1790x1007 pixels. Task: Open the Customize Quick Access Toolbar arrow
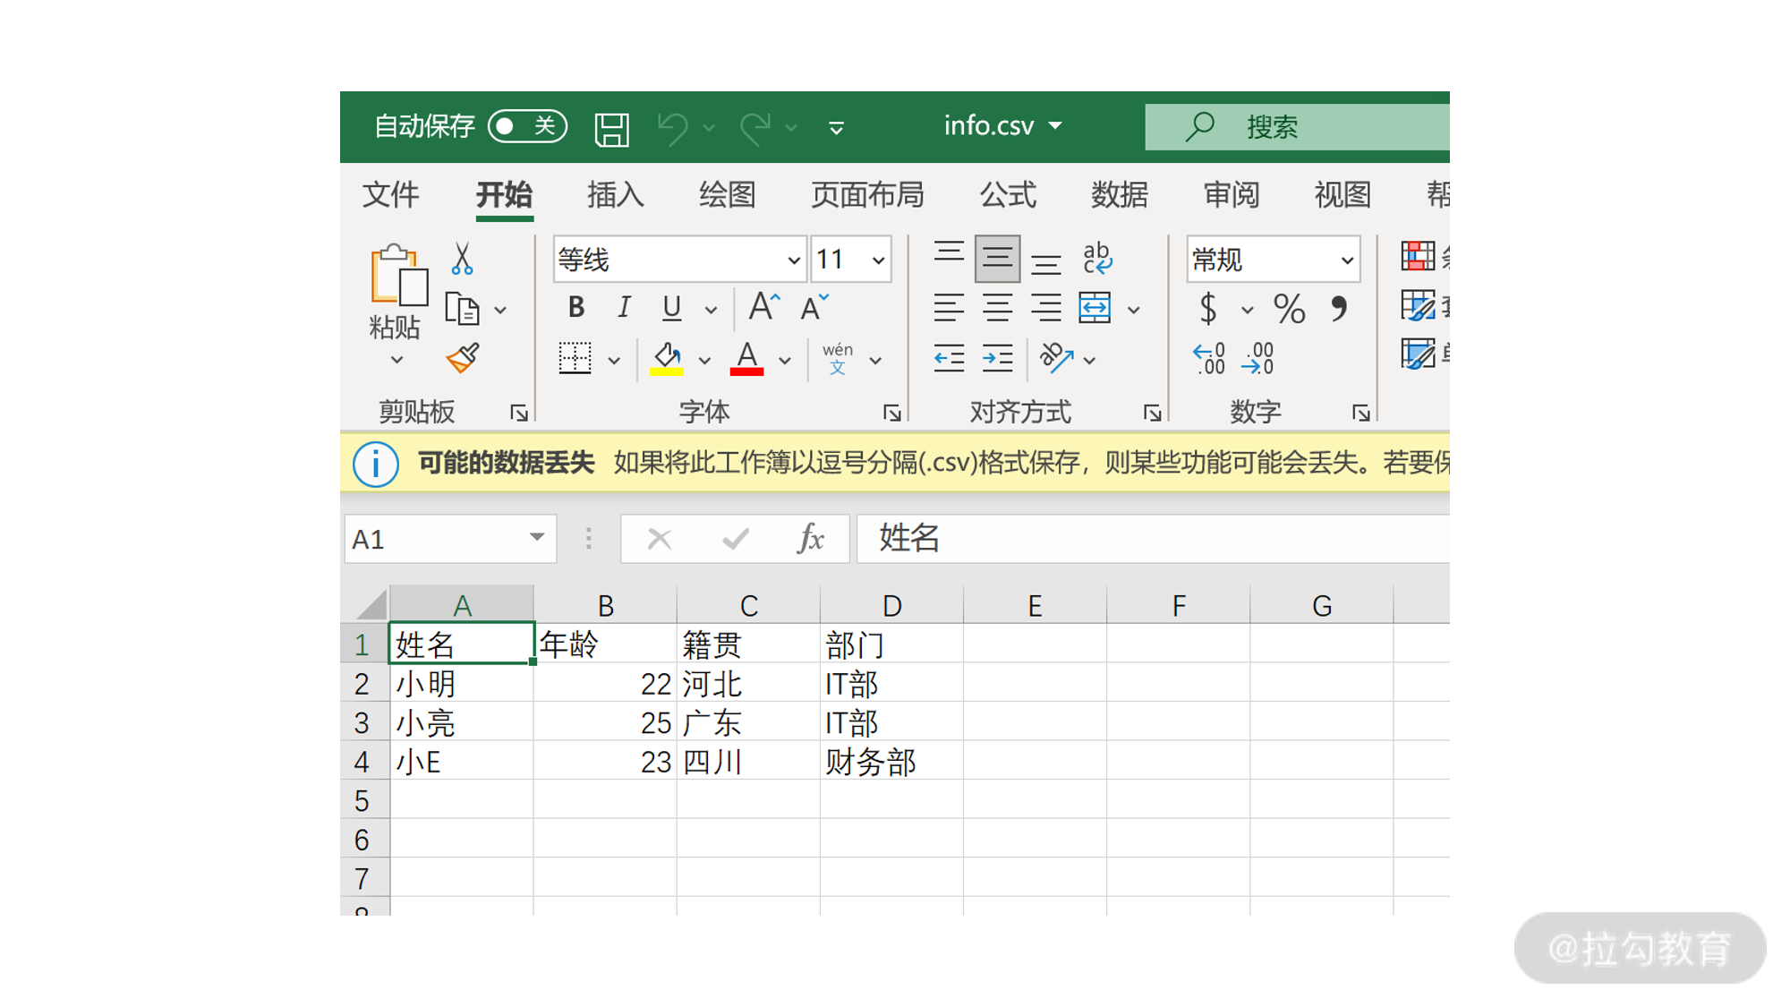point(836,128)
